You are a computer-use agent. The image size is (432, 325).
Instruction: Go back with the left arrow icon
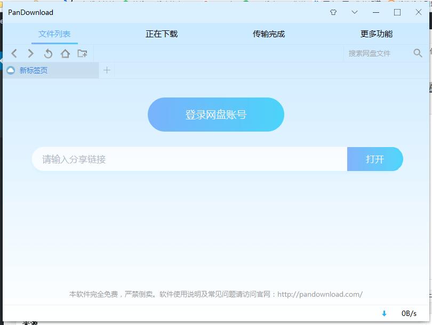(14, 53)
